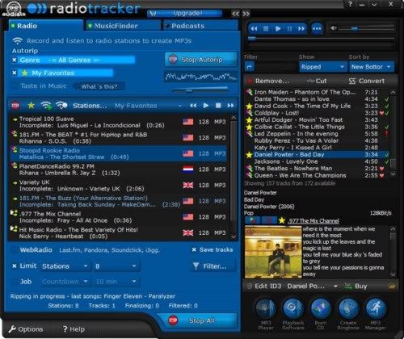Select the Cut tool
The height and width of the screenshot is (339, 404).
[317, 81]
